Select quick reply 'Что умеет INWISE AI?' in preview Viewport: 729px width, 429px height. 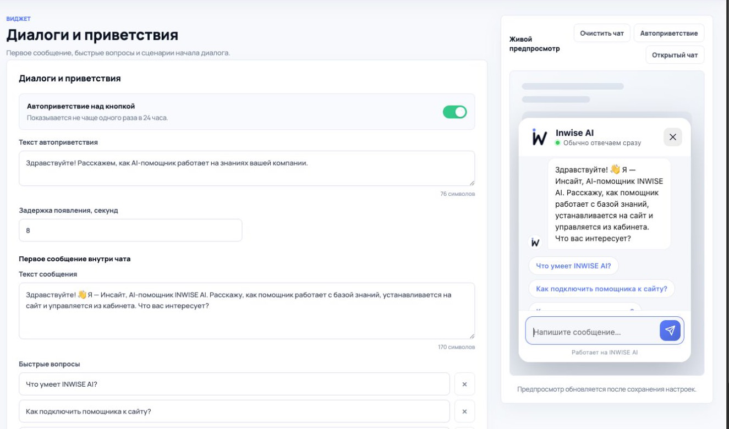(x=573, y=266)
